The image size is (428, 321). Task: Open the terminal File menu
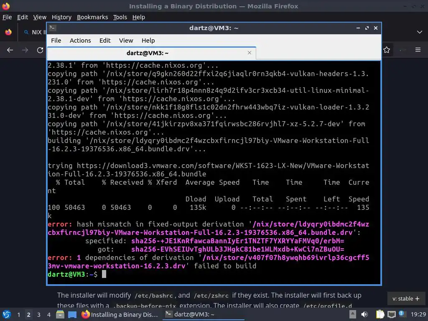(x=56, y=41)
